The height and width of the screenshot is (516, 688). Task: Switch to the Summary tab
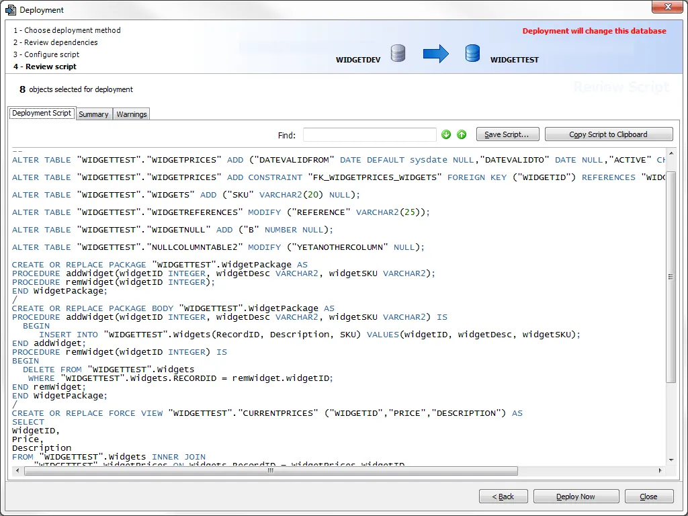(93, 114)
